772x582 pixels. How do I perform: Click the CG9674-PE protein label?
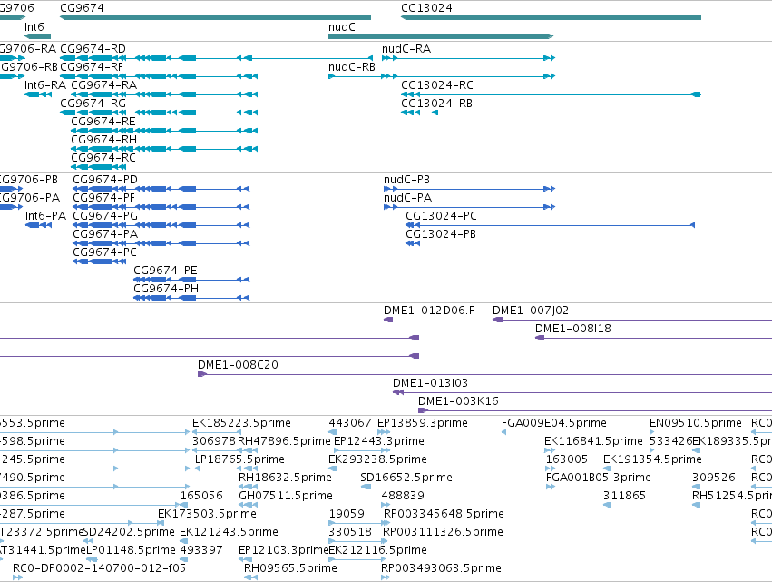coord(165,271)
